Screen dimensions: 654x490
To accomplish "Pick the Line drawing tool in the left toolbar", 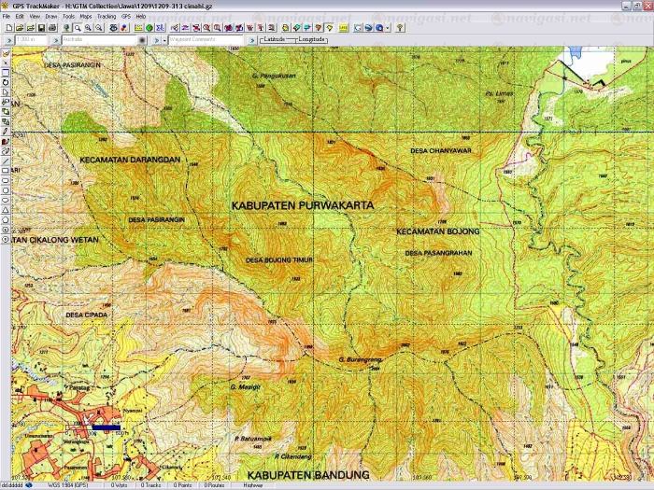I will point(6,160).
